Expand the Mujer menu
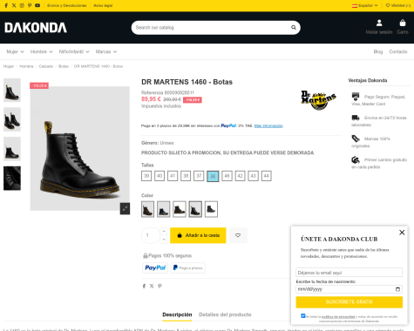The width and height of the screenshot is (414, 331). tap(15, 51)
